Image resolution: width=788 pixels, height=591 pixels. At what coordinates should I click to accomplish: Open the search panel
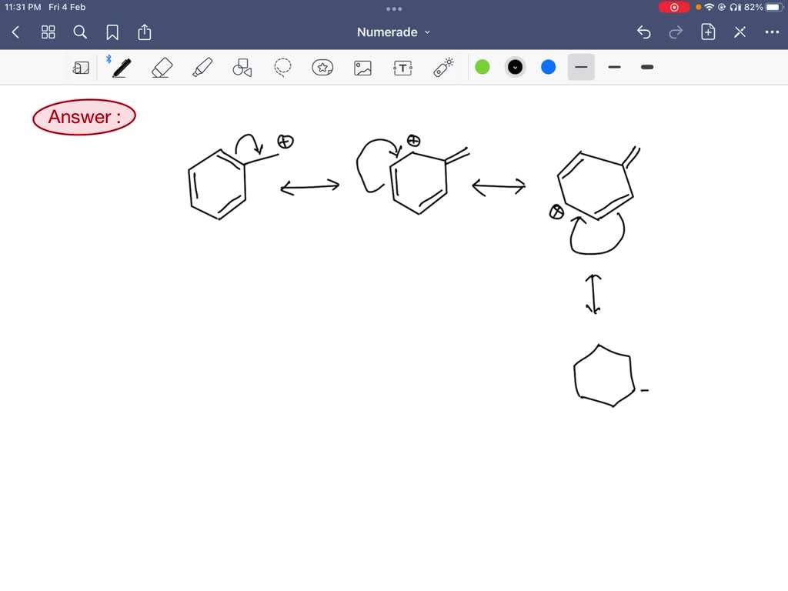coord(80,32)
